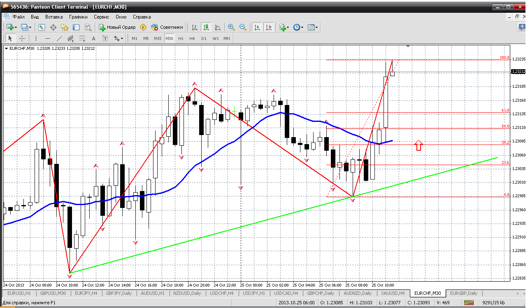The height and width of the screenshot is (308, 530).
Task: Open the Сервис menu
Action: pos(101,17)
